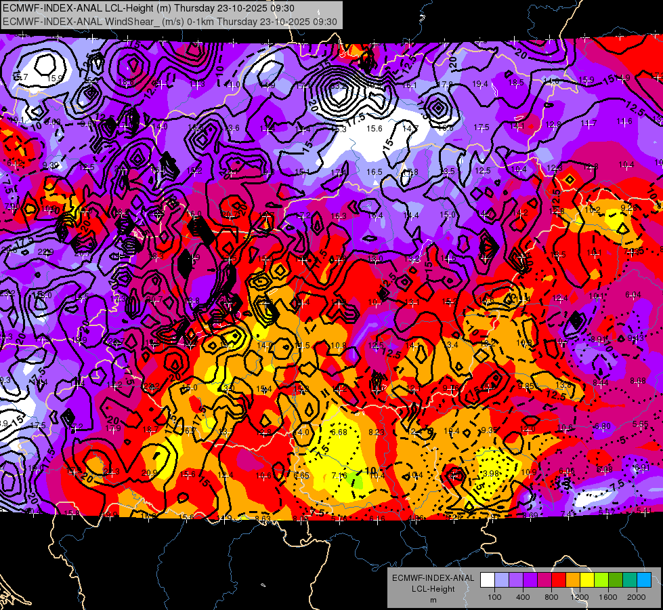Click the legend tick label 1200
This screenshot has height=610, width=663.
(x=580, y=597)
